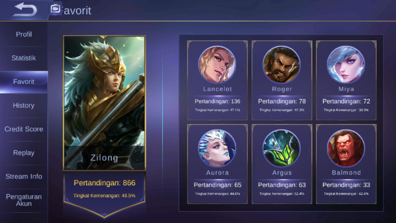Open Stream Info menu
Viewport: 396px width, 223px height.
click(24, 177)
